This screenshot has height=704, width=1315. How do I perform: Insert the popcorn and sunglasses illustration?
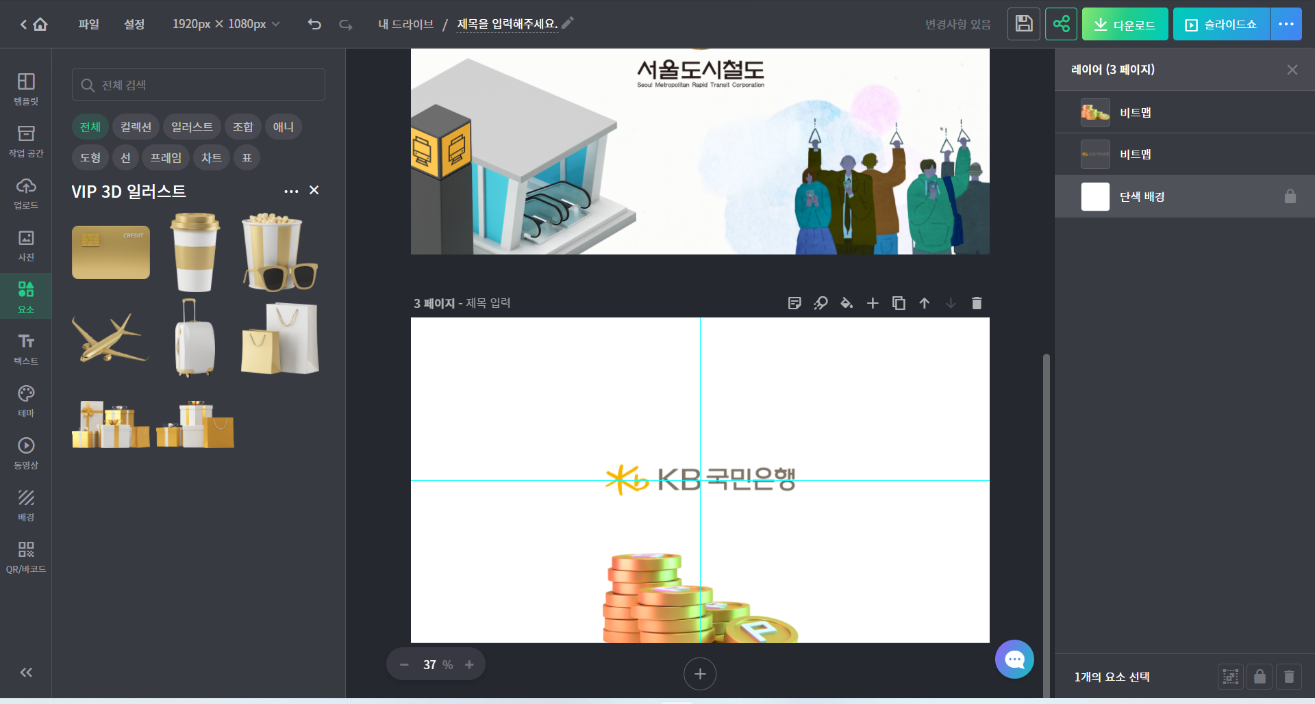(280, 252)
